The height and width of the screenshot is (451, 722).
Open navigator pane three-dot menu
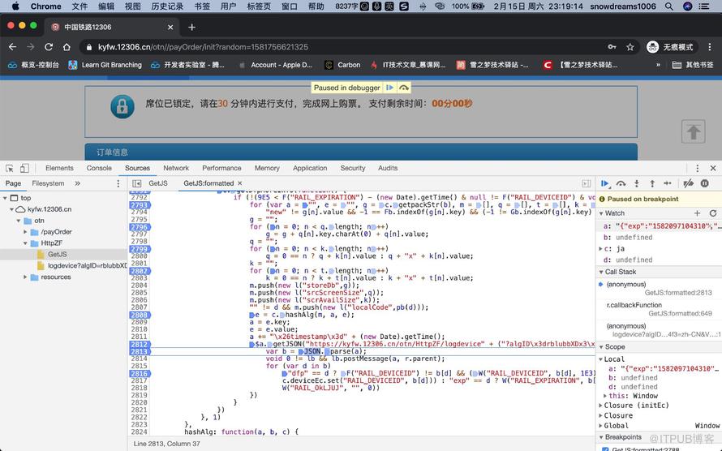coord(118,183)
